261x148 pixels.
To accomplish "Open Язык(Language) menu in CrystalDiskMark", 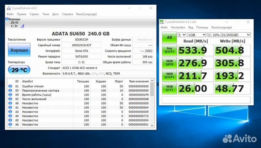I will tap(221, 27).
